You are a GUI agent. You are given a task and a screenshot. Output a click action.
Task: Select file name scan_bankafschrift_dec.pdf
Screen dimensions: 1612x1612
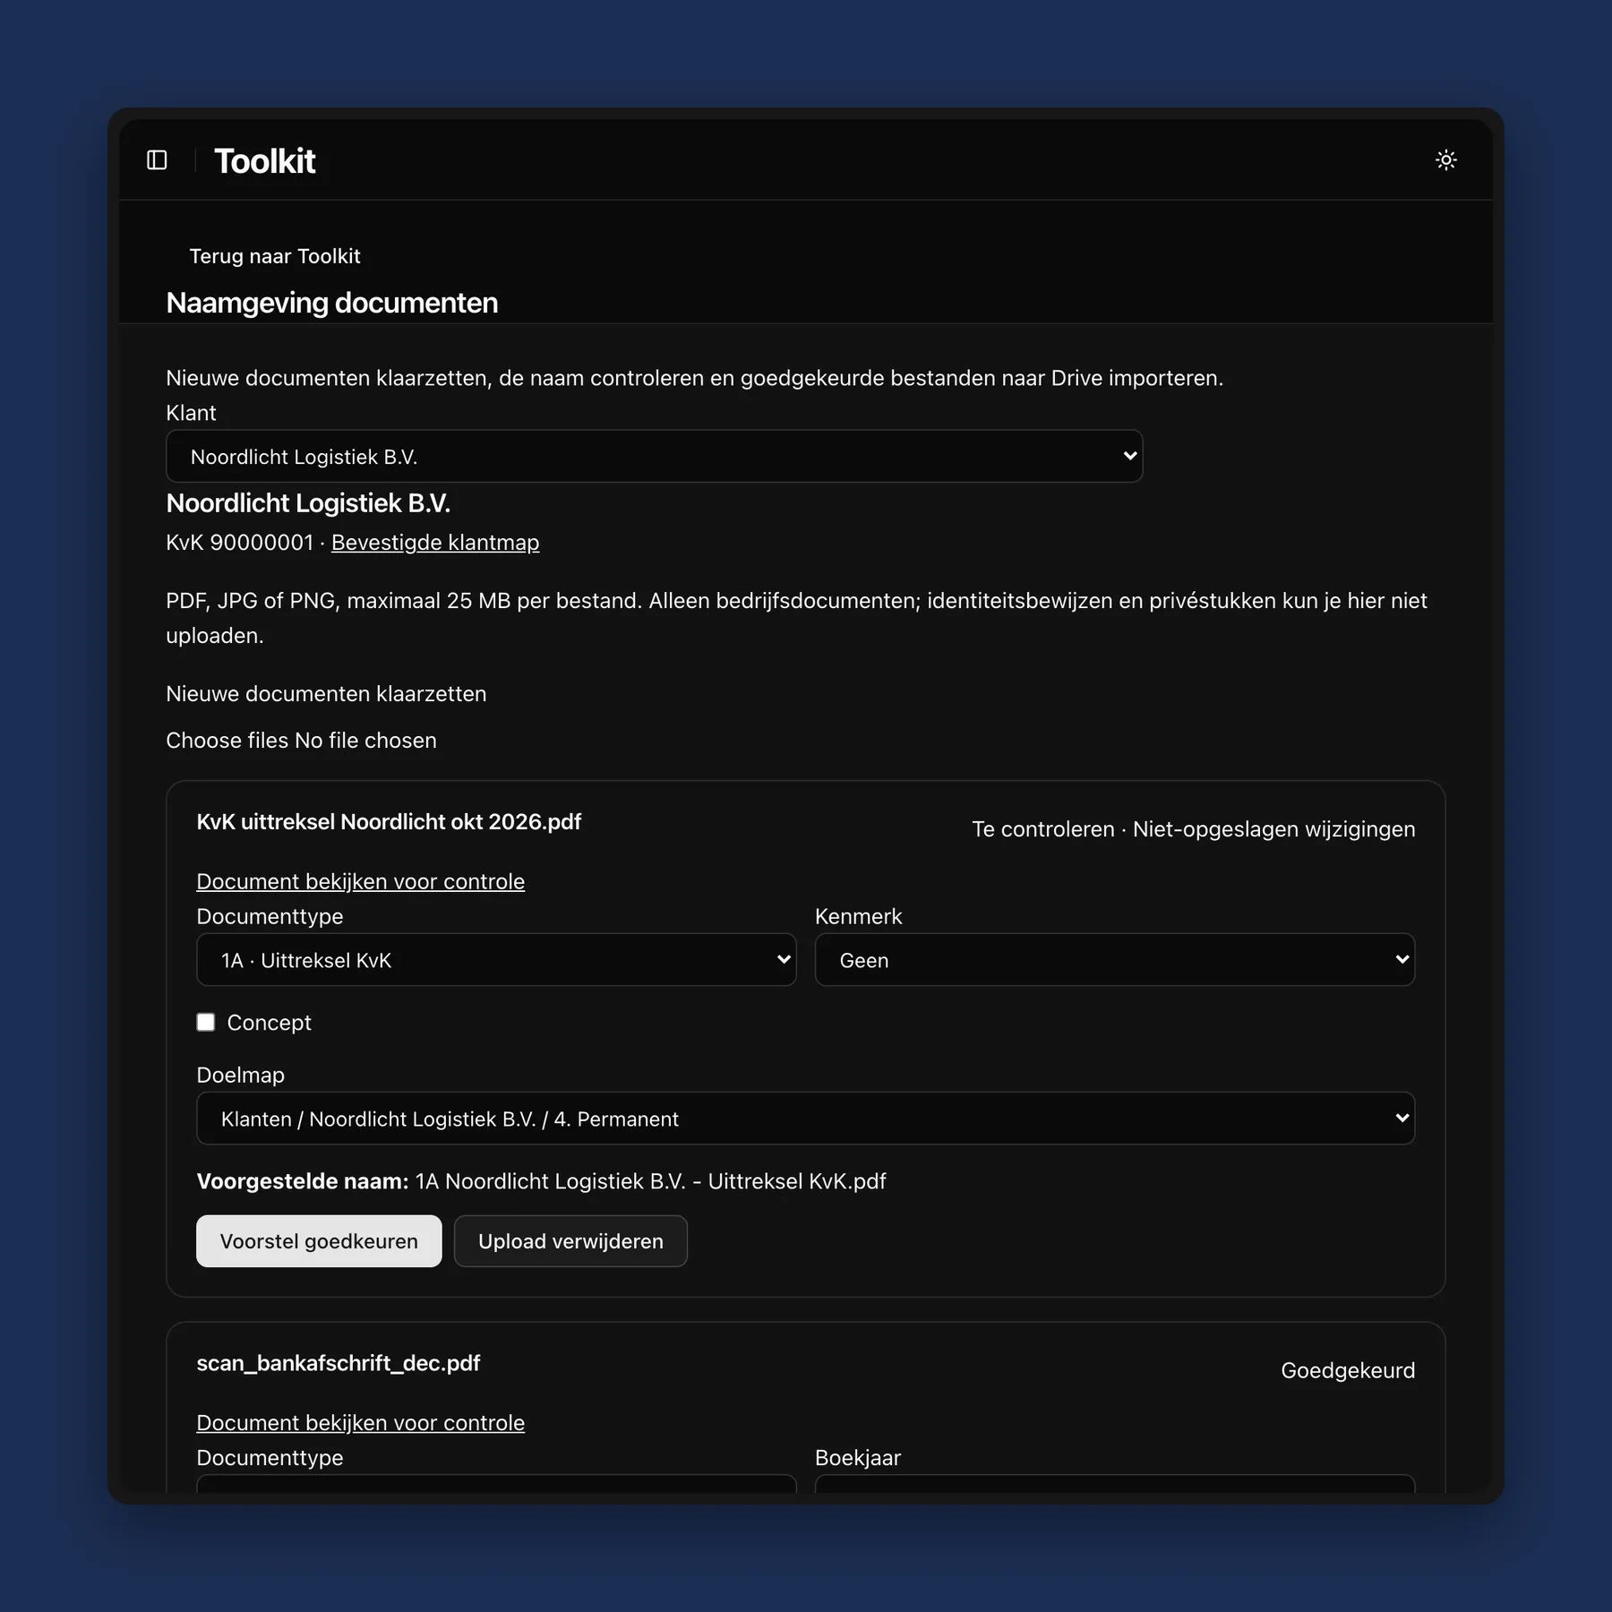tap(339, 1363)
